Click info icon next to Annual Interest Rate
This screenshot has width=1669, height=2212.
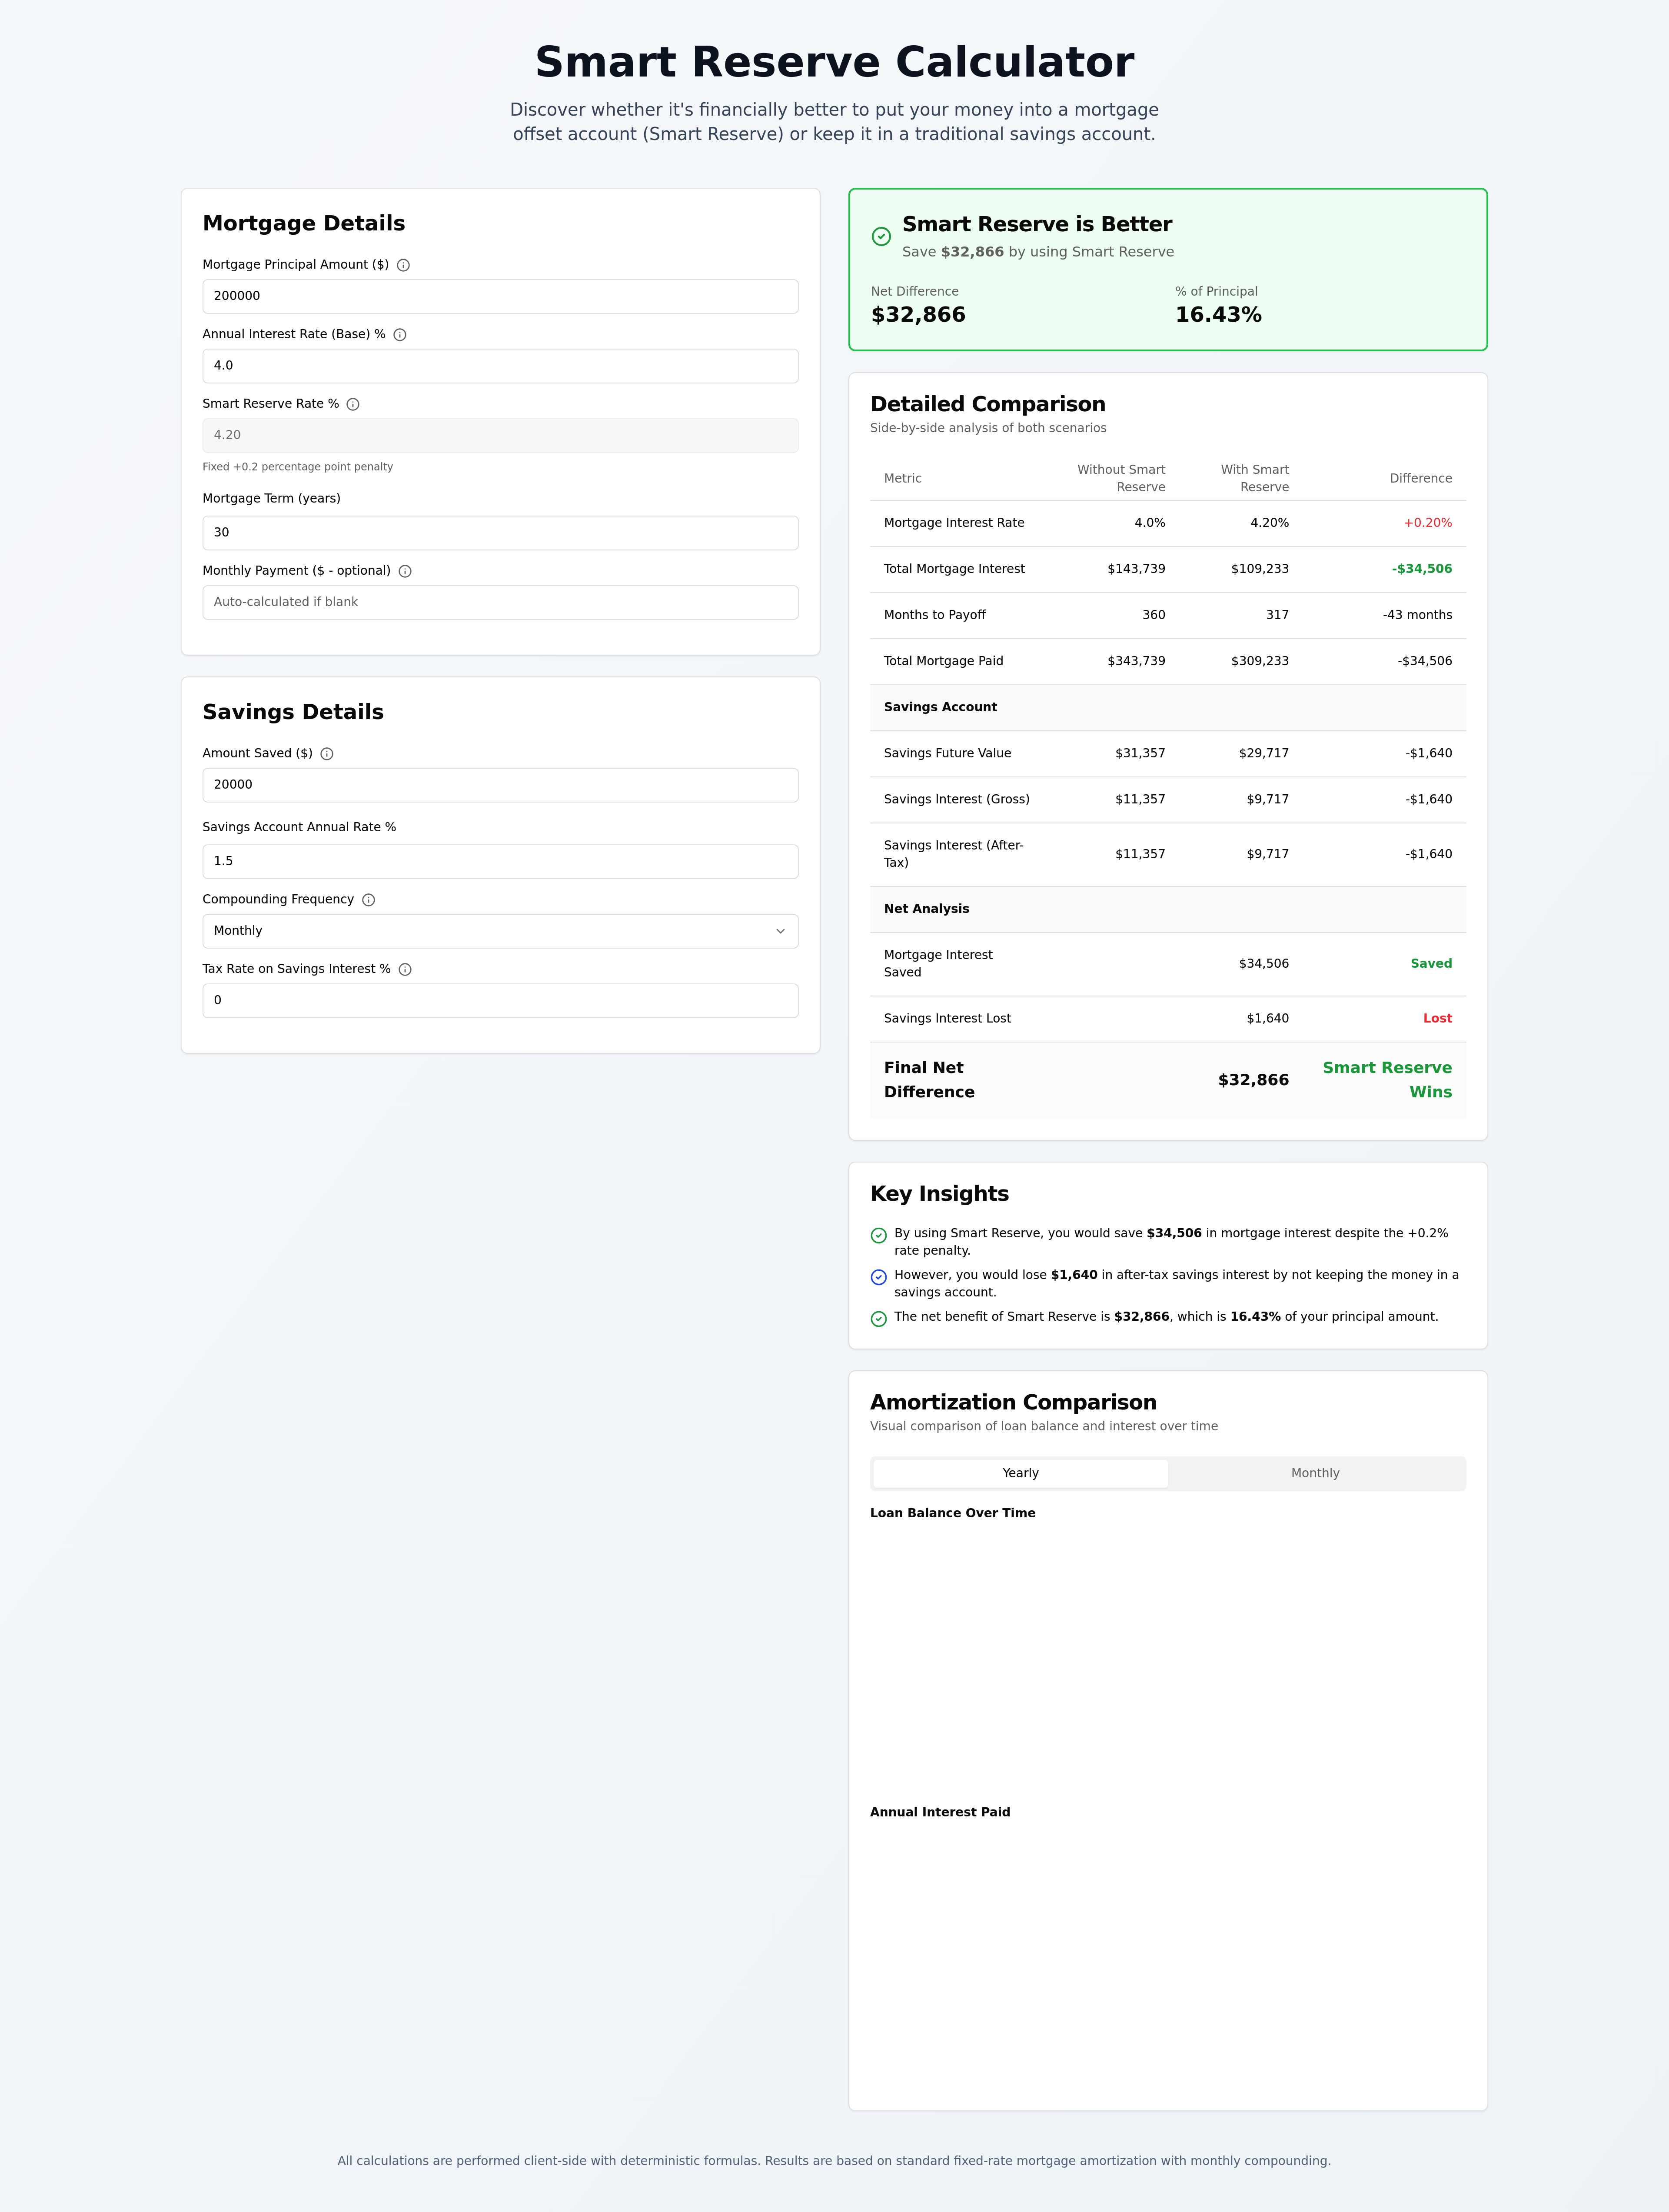tap(400, 335)
